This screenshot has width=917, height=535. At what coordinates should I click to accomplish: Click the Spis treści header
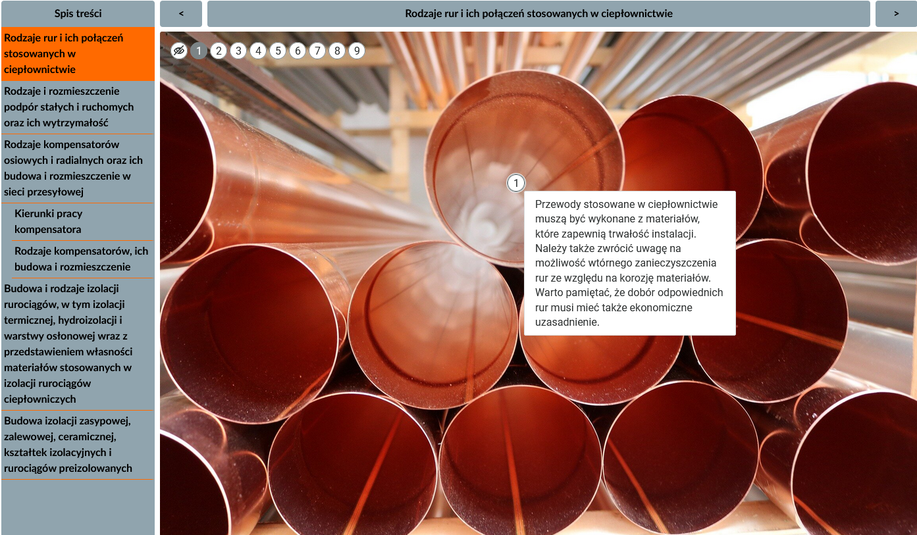coord(78,14)
